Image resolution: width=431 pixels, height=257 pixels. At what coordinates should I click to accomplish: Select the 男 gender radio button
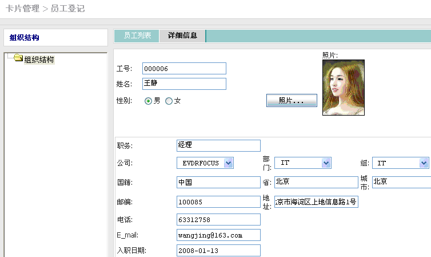148,101
